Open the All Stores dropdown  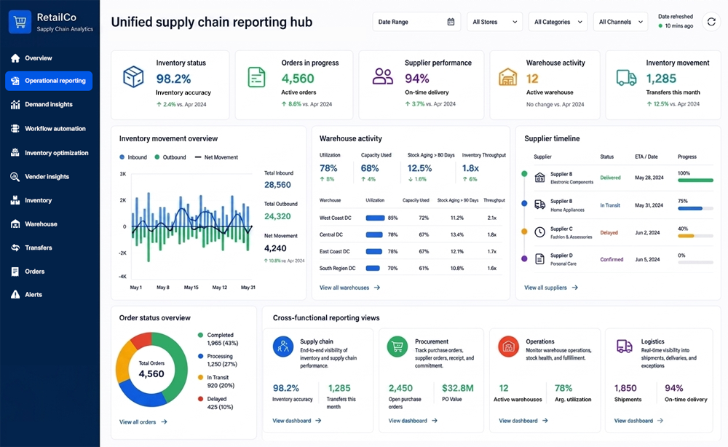tap(494, 22)
